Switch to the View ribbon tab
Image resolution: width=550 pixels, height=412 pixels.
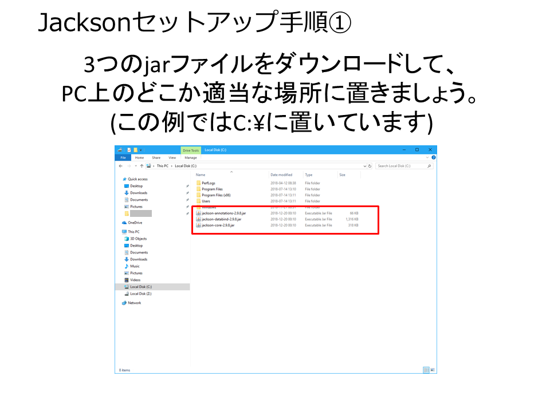[172, 158]
